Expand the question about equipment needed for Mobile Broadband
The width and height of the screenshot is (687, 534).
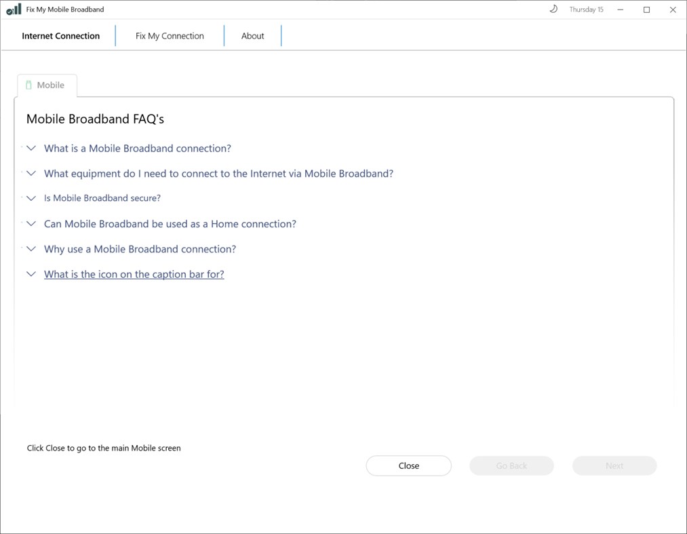click(x=218, y=173)
